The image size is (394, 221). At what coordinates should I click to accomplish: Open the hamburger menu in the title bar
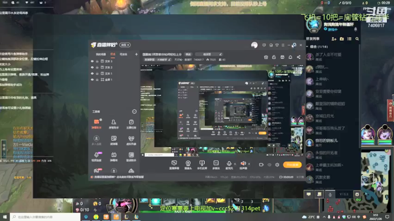(283, 45)
